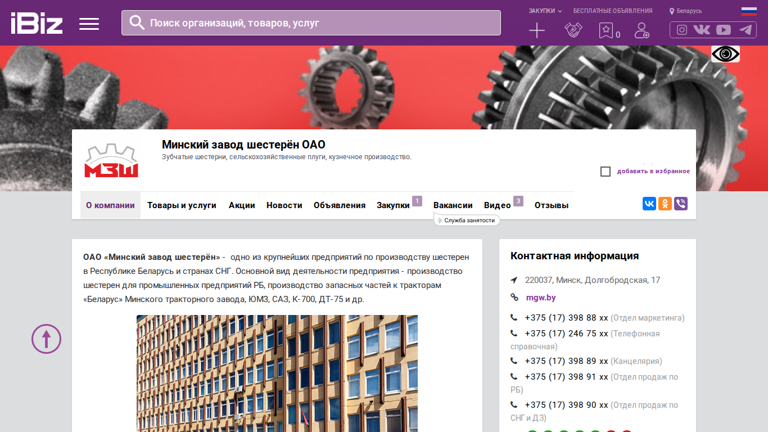Select the 'О компании' tab
This screenshot has width=768, height=432.
110,205
